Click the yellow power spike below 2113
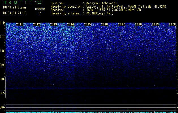The height and width of the screenshot is (113, 178). [x=53, y=111]
